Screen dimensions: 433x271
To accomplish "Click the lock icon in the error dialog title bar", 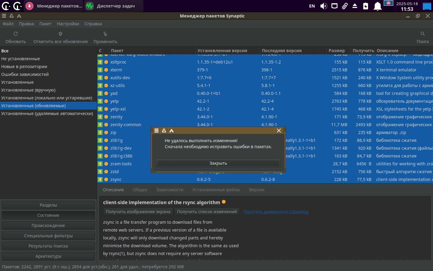I will point(164,131).
